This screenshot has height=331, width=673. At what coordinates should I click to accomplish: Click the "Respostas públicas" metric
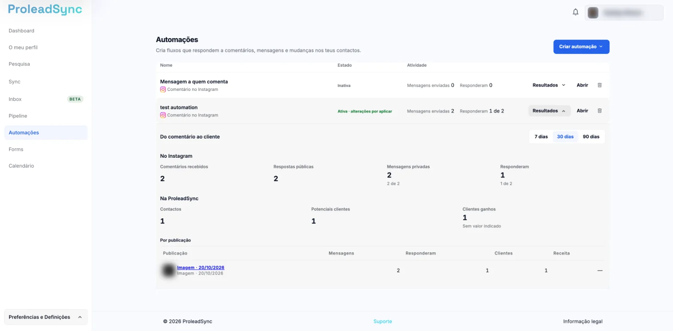(x=293, y=167)
